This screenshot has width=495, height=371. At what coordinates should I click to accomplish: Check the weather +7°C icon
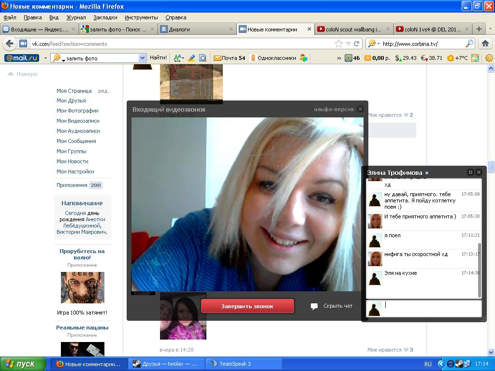click(x=457, y=58)
